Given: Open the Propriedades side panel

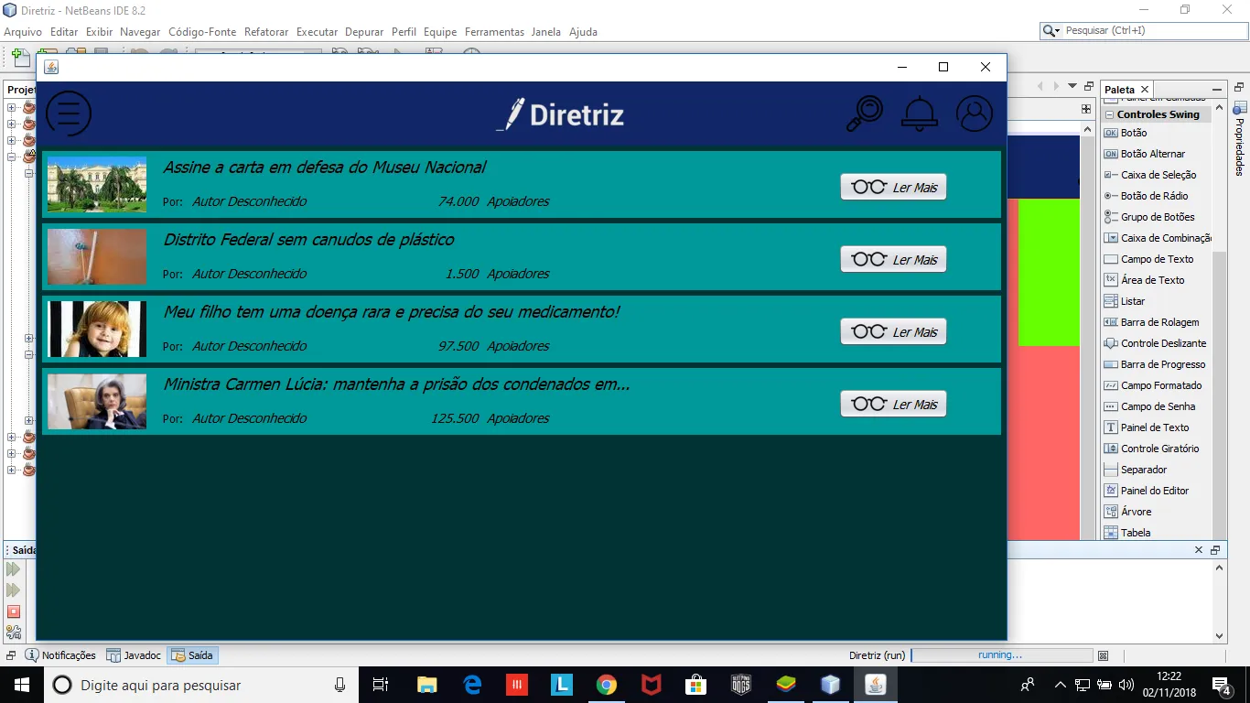Looking at the screenshot, I should 1240,139.
